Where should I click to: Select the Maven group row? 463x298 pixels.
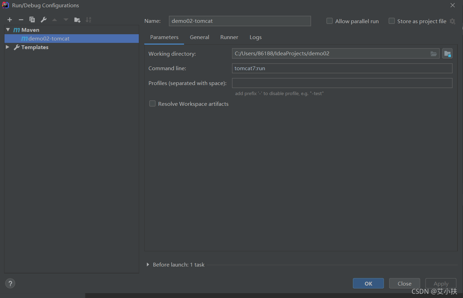[x=72, y=30]
